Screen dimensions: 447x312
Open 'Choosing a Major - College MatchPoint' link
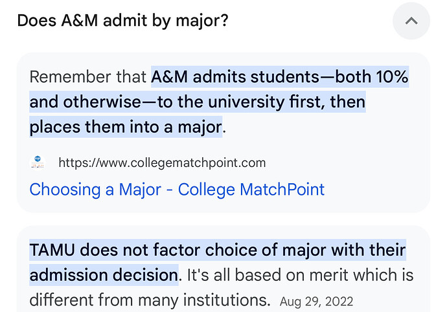pos(177,190)
